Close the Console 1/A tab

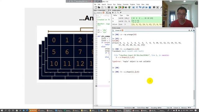[123, 30]
